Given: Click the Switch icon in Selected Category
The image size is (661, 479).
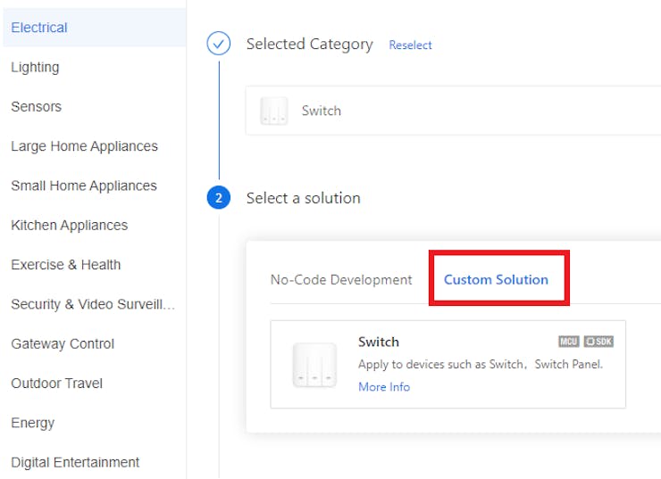Looking at the screenshot, I should (x=274, y=111).
